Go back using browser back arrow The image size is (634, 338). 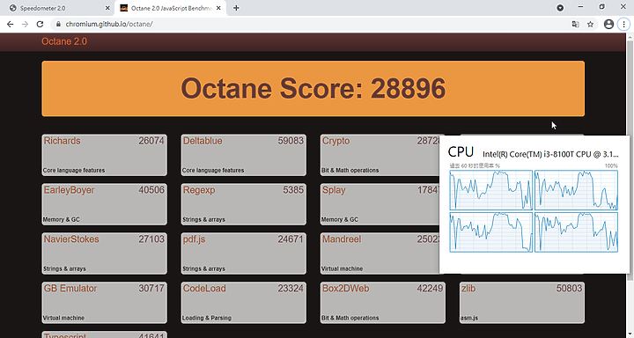click(10, 25)
